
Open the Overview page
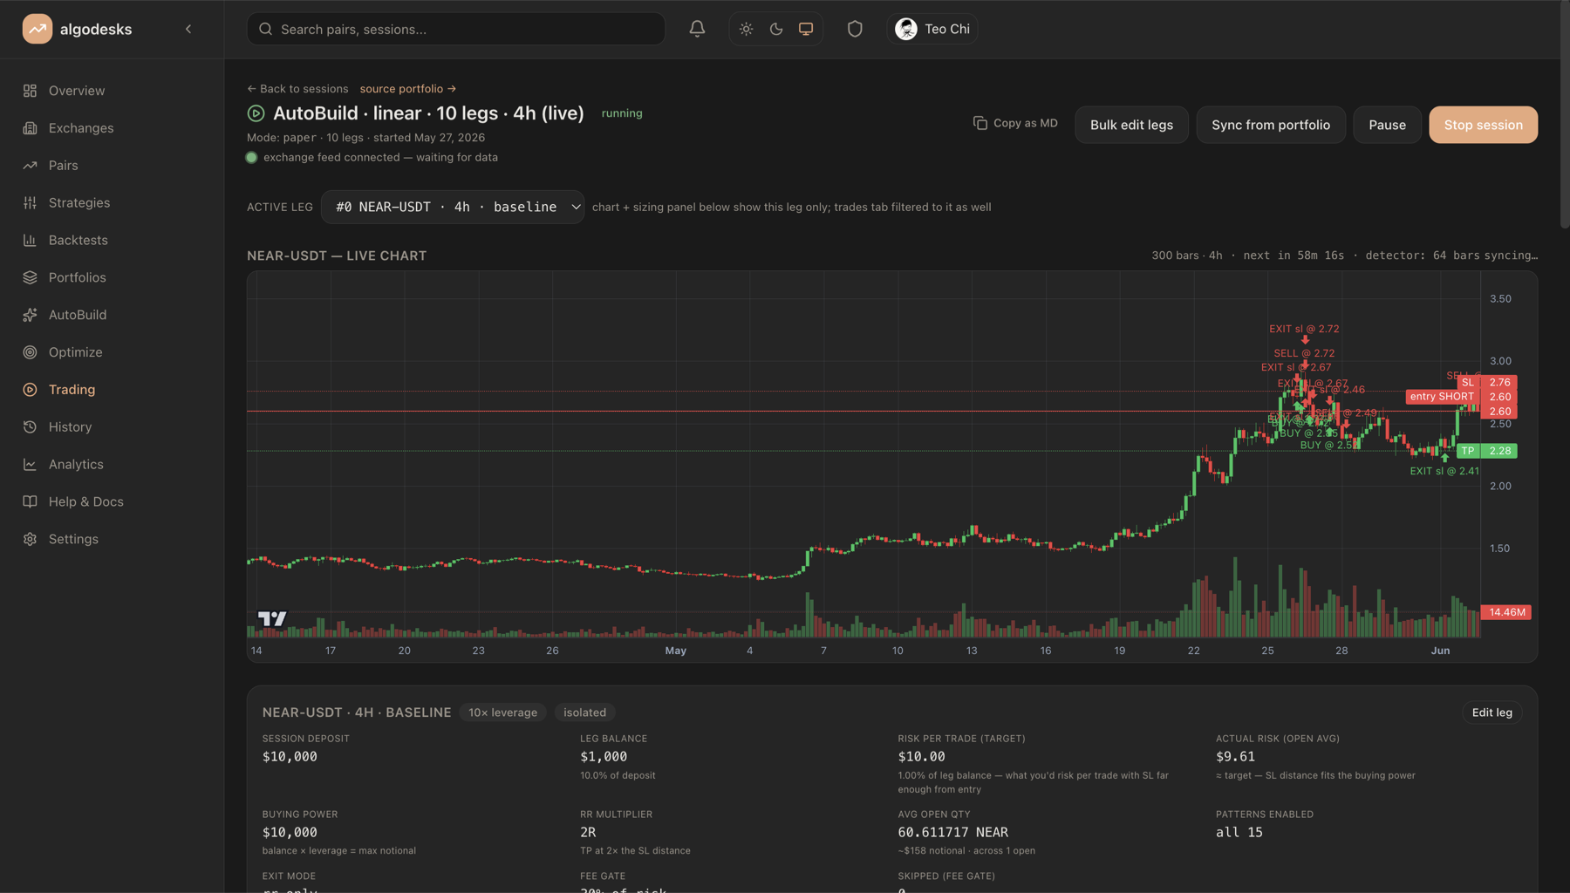[77, 91]
